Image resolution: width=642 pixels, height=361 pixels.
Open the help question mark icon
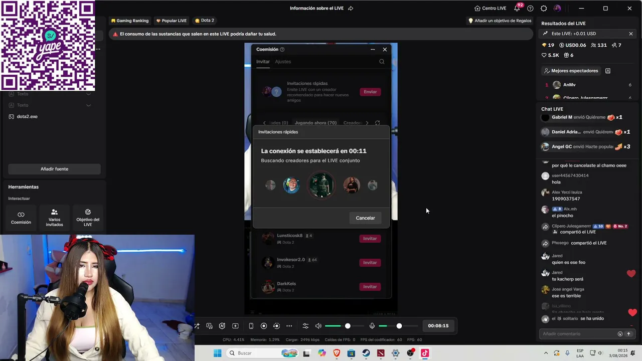point(530,9)
